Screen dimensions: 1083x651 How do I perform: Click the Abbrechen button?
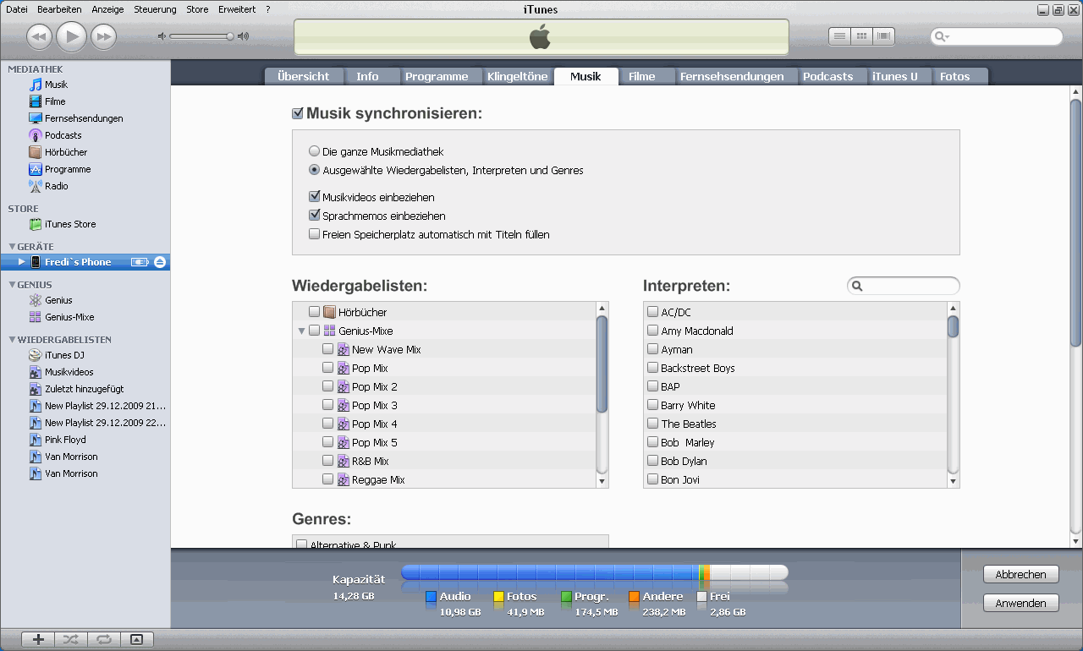click(x=1021, y=574)
